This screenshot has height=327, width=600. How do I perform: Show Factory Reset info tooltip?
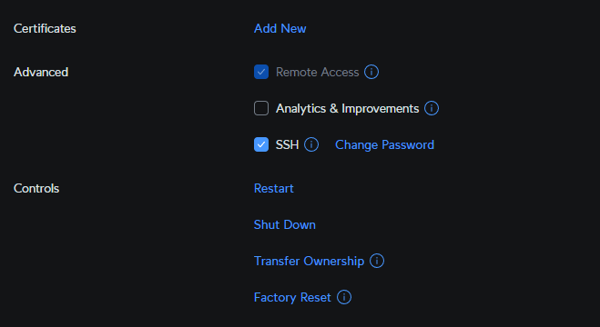(343, 297)
